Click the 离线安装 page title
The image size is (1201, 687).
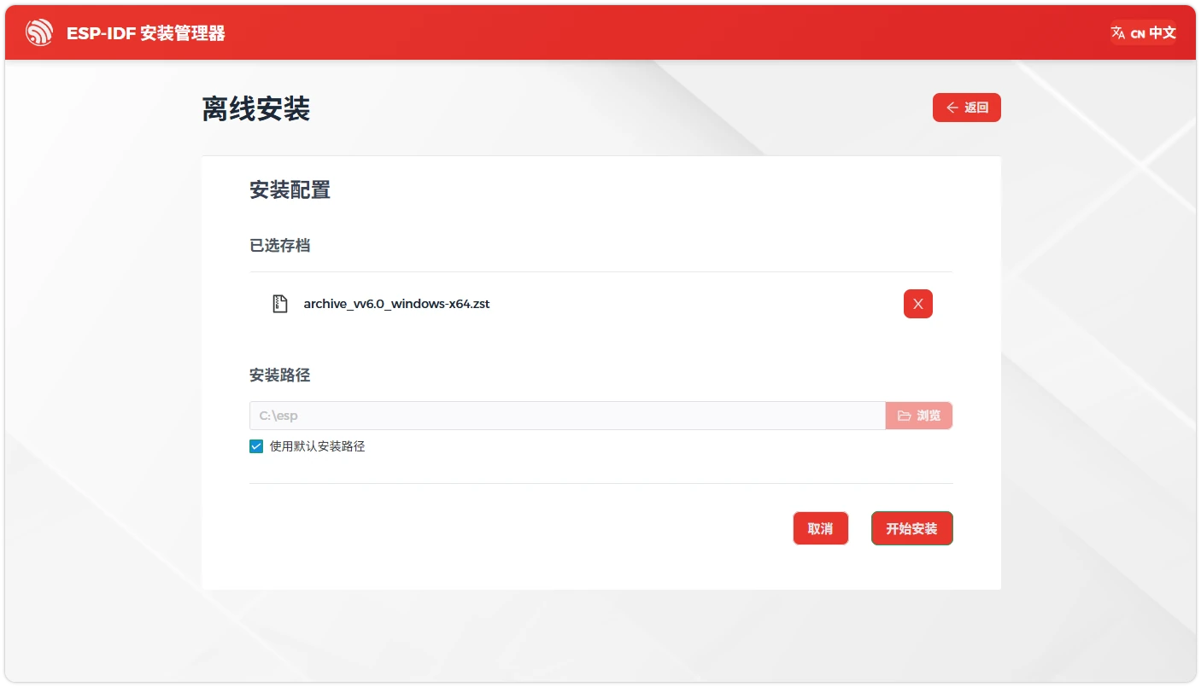(x=255, y=108)
